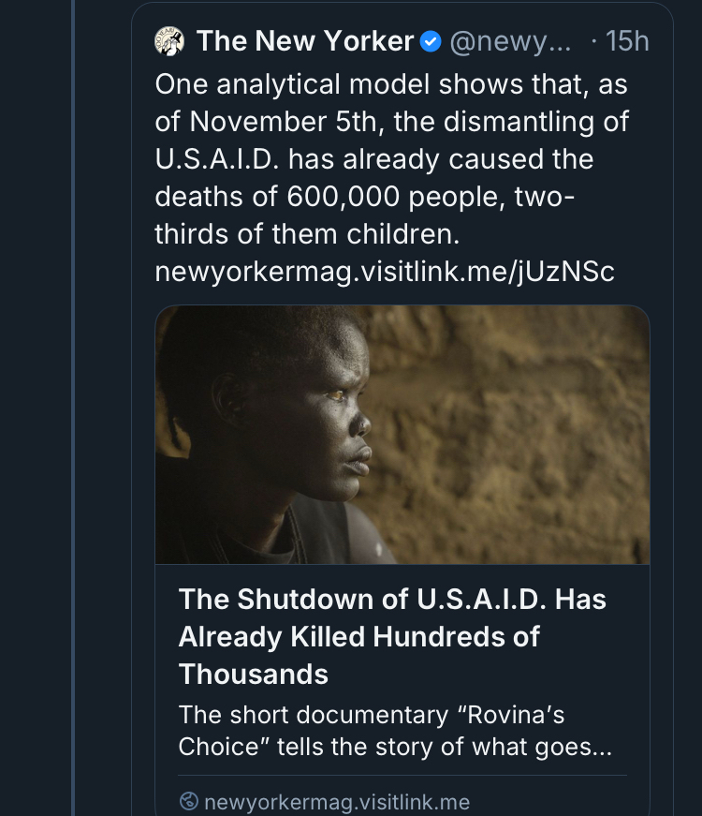
Task: Open the article preview photo
Action: coord(402,434)
